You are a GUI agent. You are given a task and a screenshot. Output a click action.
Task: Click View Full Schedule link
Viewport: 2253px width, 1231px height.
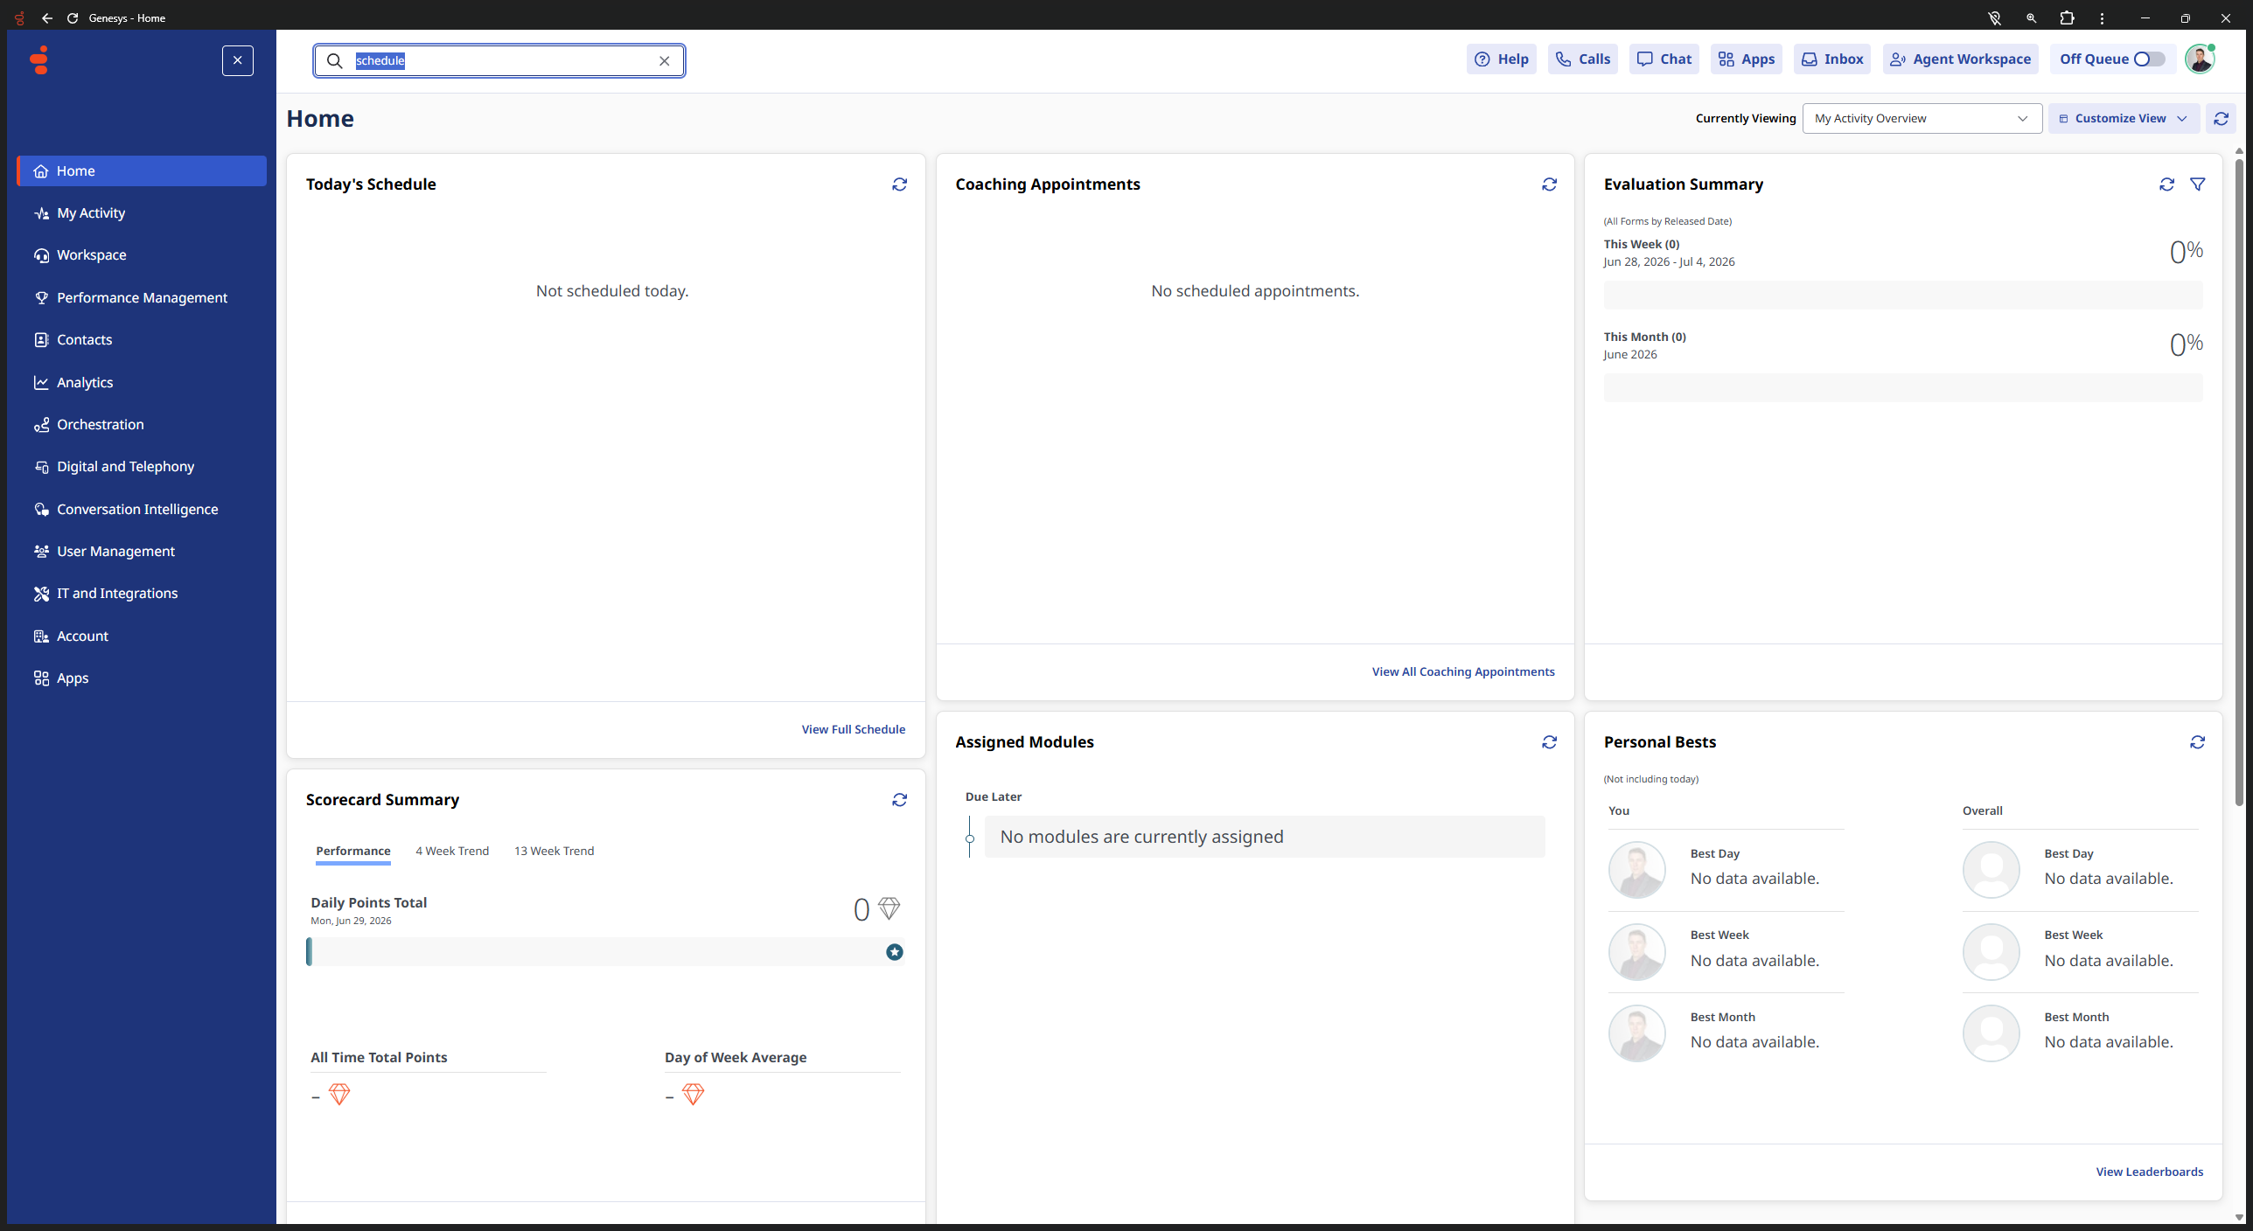[853, 729]
